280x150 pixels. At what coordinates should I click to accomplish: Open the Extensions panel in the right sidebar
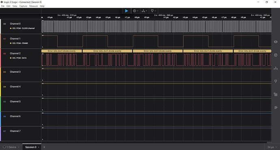click(x=276, y=94)
